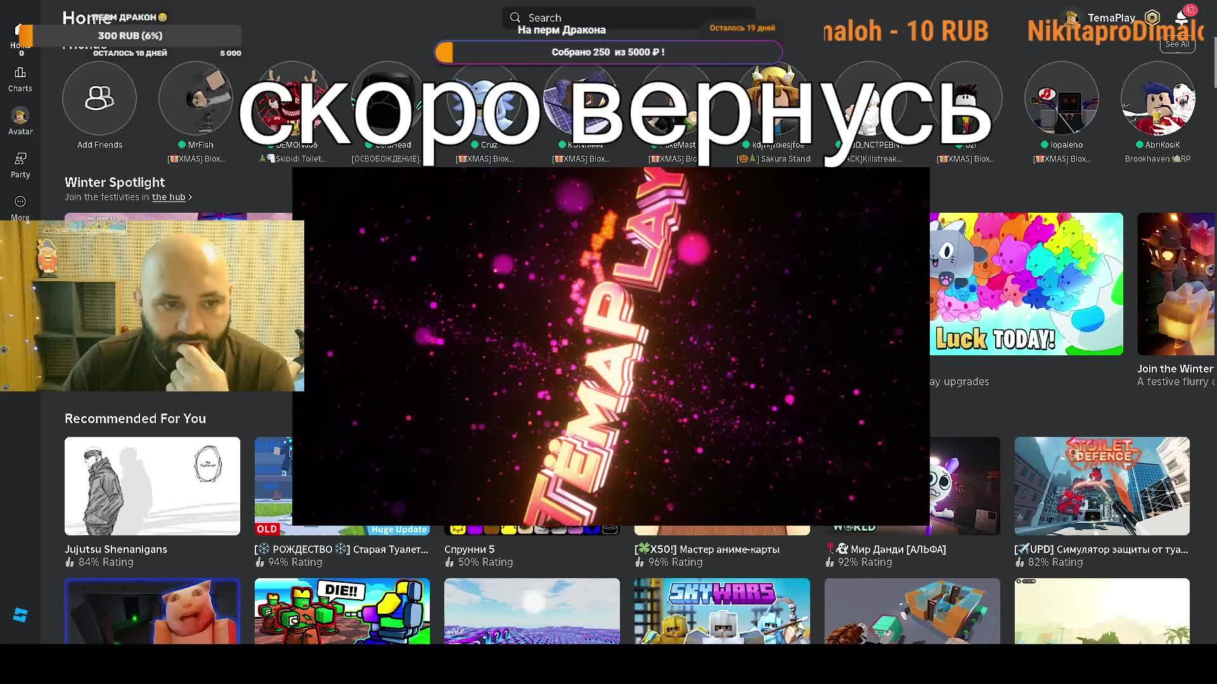Click the 'Brookhaven RP' status under AbriKosiK

[x=1158, y=158]
